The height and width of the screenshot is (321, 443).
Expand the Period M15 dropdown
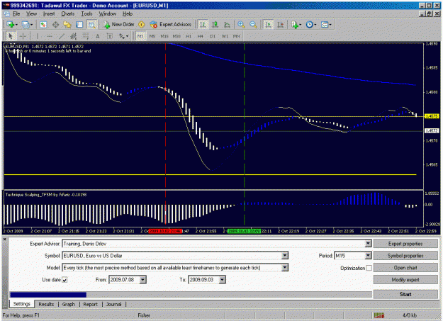click(x=368, y=256)
